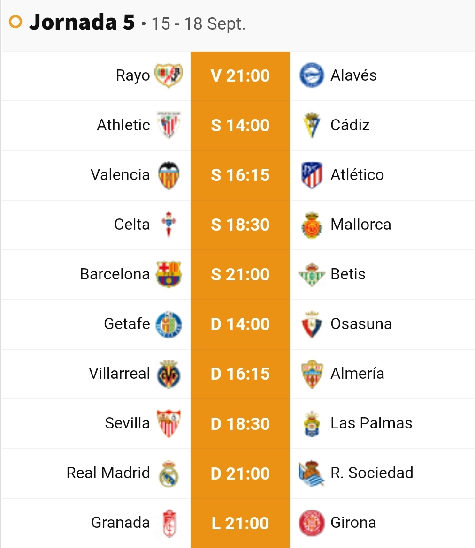The width and height of the screenshot is (475, 548).
Task: Tap the Valencia bat crest
Action: pos(169,175)
